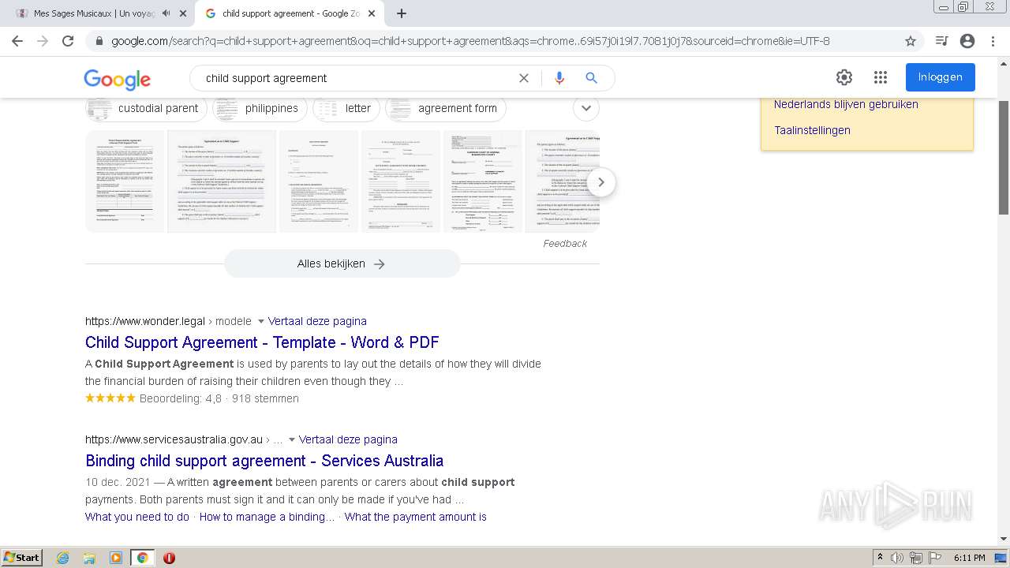This screenshot has height=568, width=1010.
Task: Expand more image filter chips
Action: (x=585, y=108)
